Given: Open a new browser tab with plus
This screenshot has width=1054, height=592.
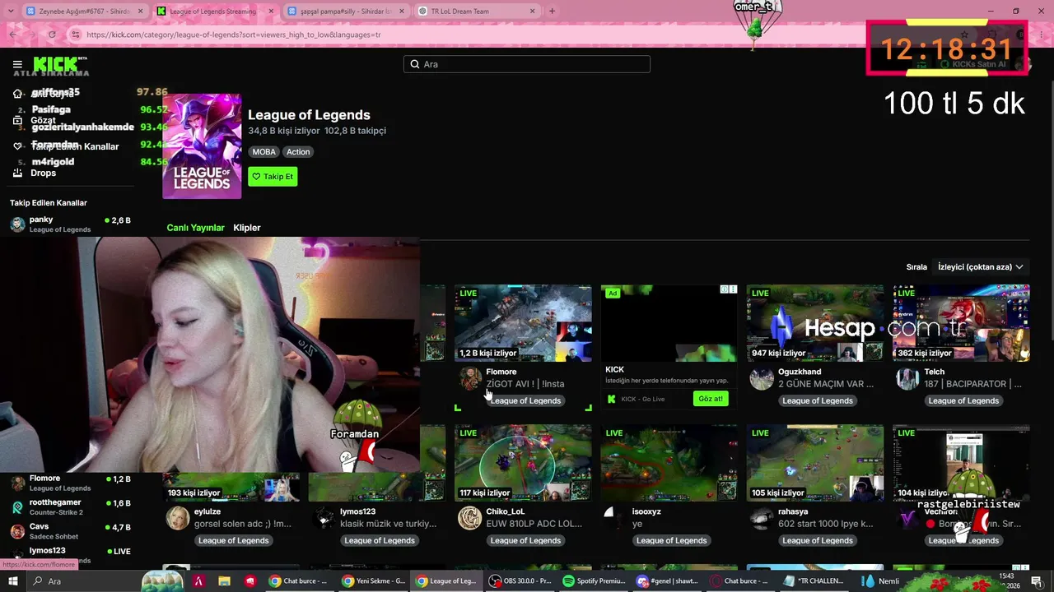Looking at the screenshot, I should [552, 12].
